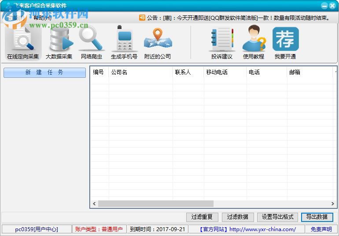Click the 设置导出格式 button
Viewport: 339px width, 236px height.
[278, 217]
